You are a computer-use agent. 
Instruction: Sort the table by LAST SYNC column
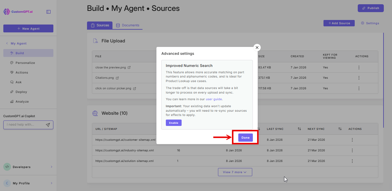(299, 129)
